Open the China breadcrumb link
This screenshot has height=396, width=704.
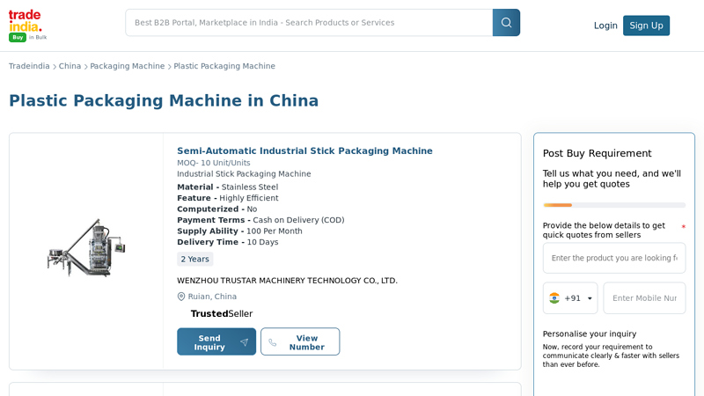coord(70,66)
